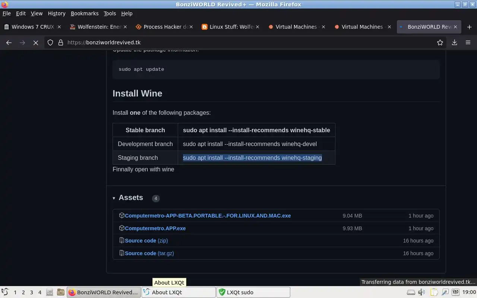Click the package icon beside Computermetro.APP.exe
This screenshot has height=298, width=477.
coord(121,228)
